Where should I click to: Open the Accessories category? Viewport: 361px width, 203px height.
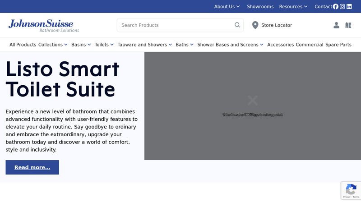[280, 45]
